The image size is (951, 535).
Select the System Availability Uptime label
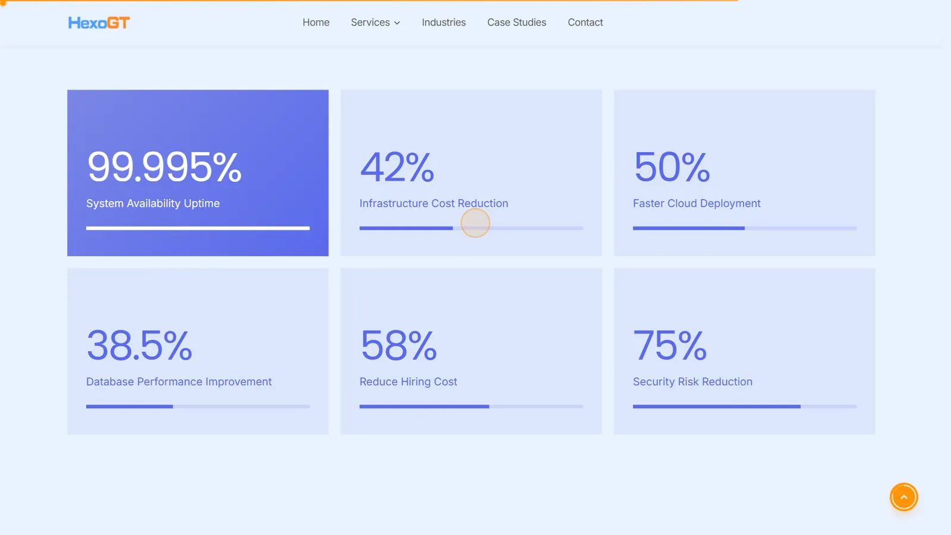pos(153,203)
